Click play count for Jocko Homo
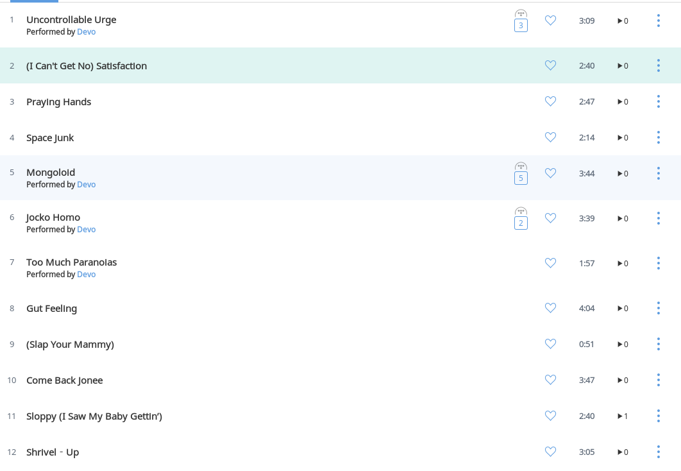Image resolution: width=681 pixels, height=471 pixels. coord(623,219)
